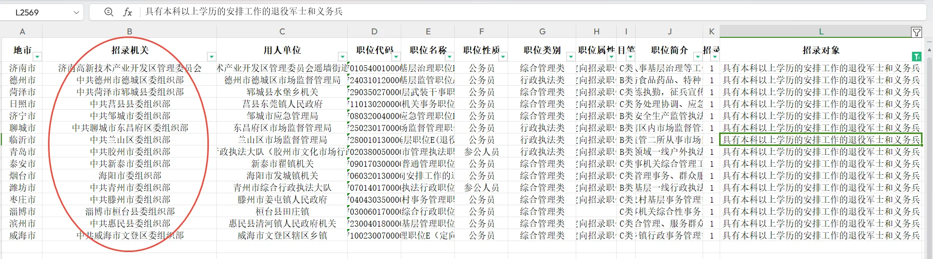Select column I header
This screenshot has height=259, width=933.
[x=626, y=31]
